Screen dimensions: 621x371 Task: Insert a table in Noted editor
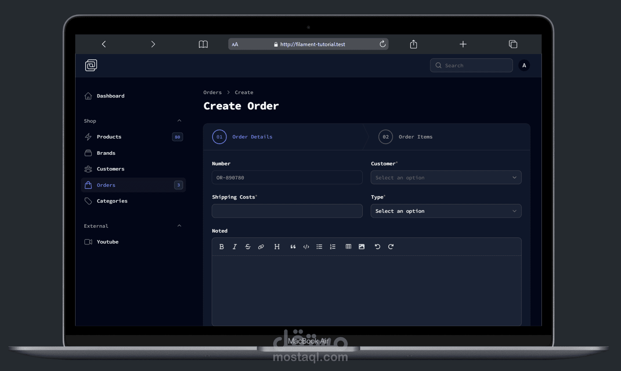click(348, 247)
